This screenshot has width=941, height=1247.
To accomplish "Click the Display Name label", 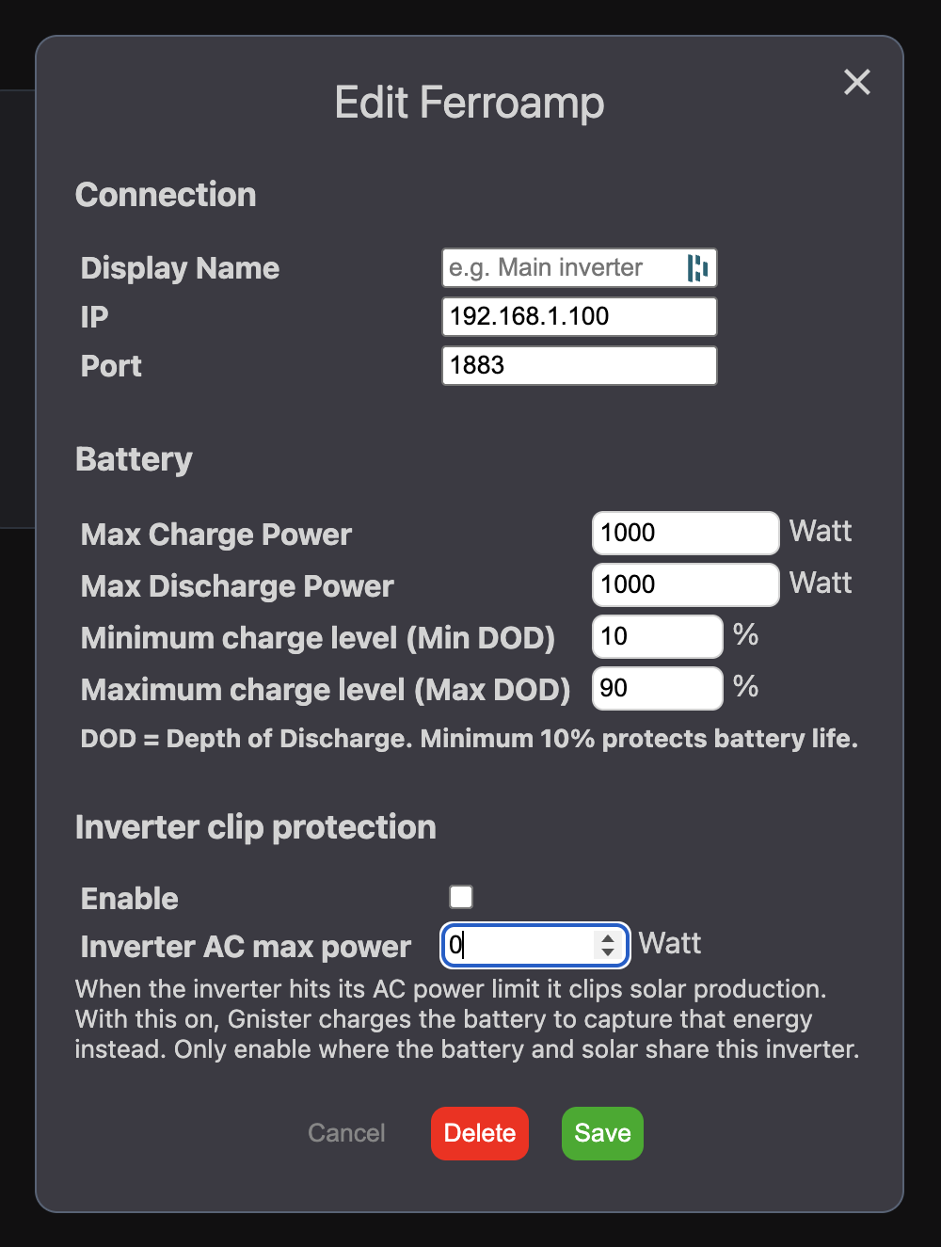I will 180,268.
